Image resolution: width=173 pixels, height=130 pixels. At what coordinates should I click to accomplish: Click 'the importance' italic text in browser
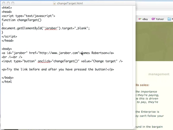[146, 92]
